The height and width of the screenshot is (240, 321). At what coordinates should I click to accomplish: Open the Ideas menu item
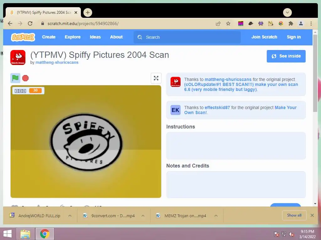(95, 37)
